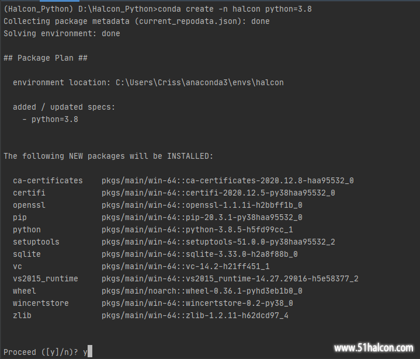Viewport: 420px width, 359px height.
Task: Click the Solving environment: done line
Action: tap(62, 34)
